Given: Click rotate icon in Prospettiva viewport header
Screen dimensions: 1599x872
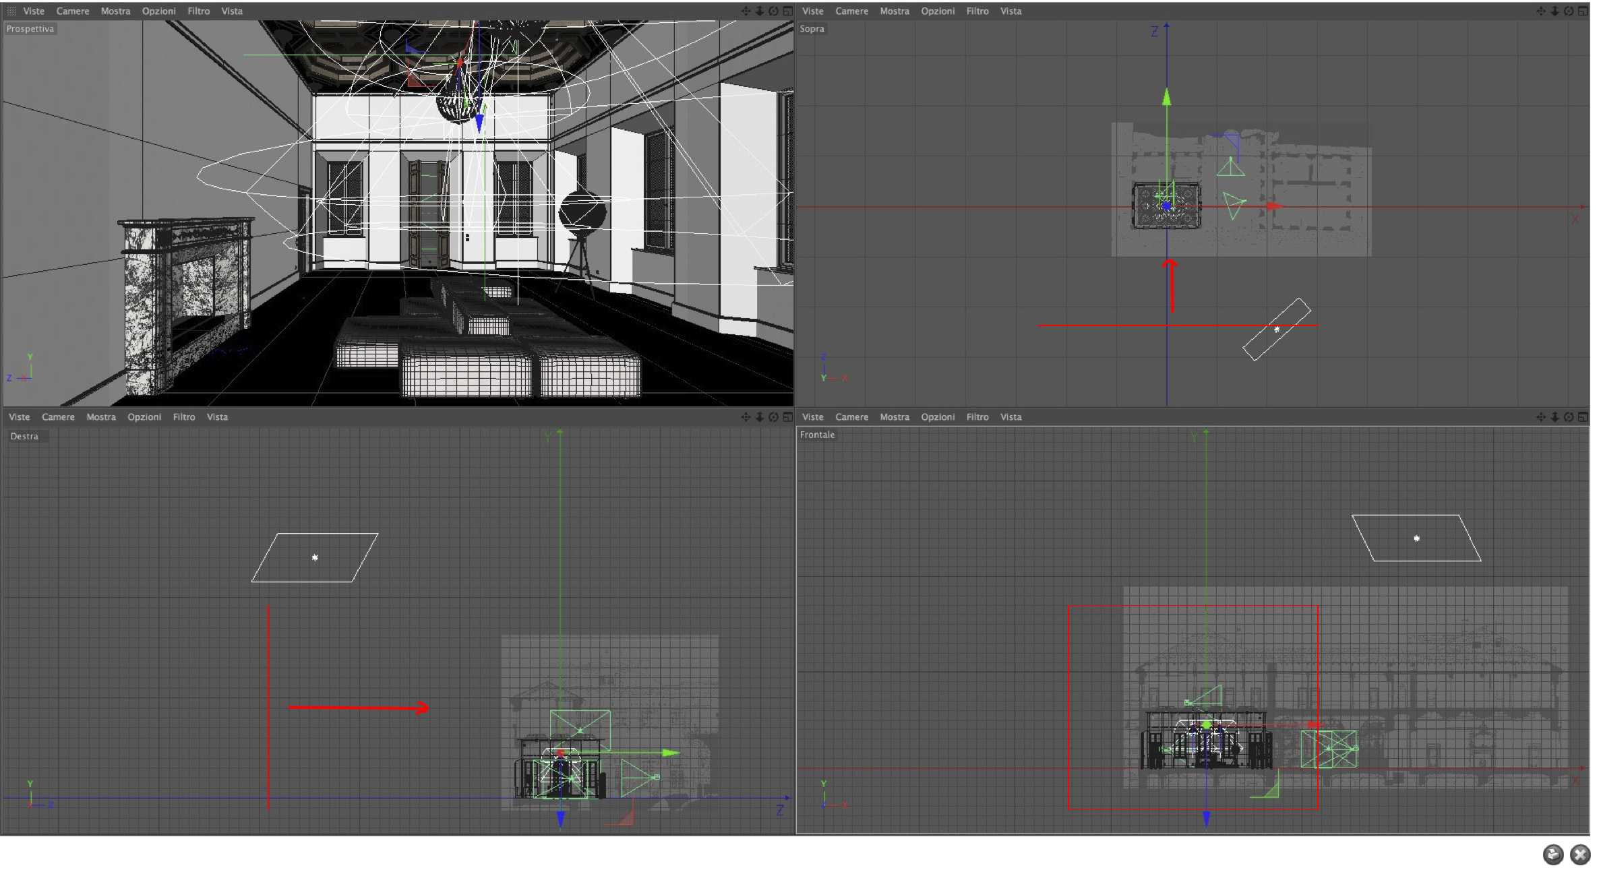Looking at the screenshot, I should click(774, 11).
